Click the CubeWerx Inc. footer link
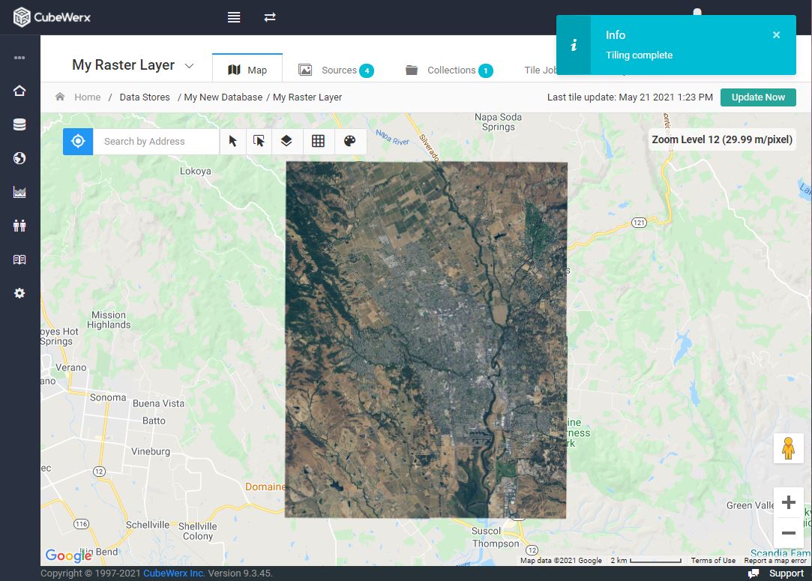 coord(174,574)
